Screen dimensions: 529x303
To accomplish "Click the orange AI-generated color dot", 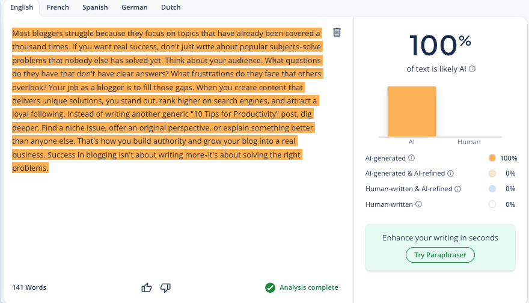I will (x=492, y=158).
